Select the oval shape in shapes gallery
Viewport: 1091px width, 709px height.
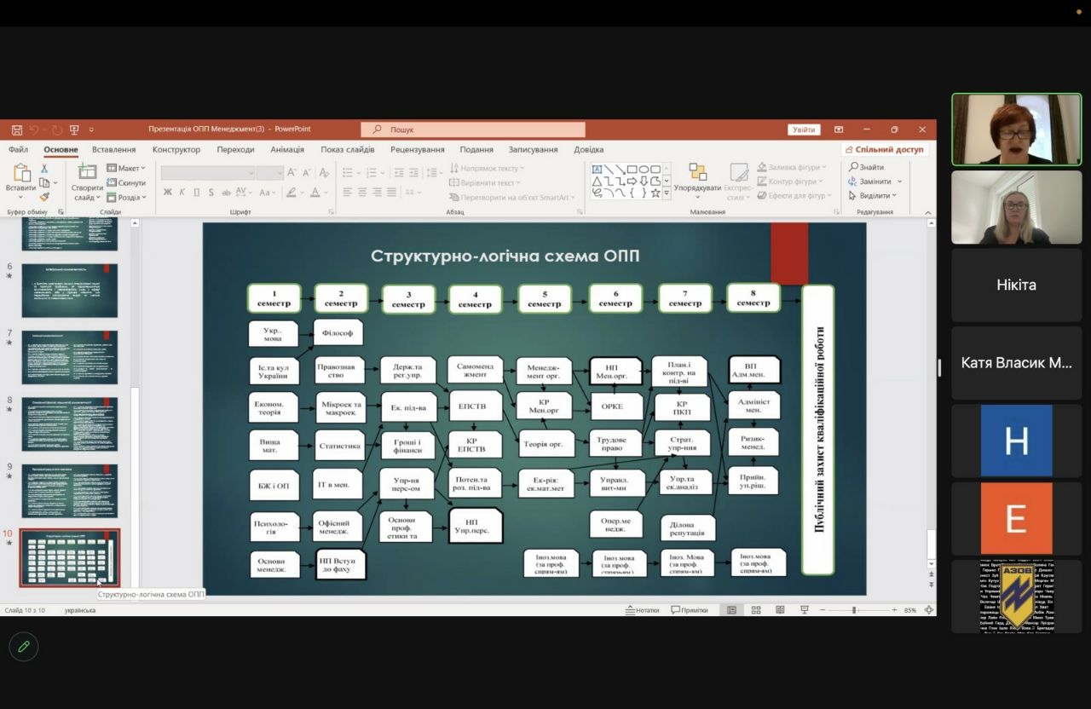644,169
